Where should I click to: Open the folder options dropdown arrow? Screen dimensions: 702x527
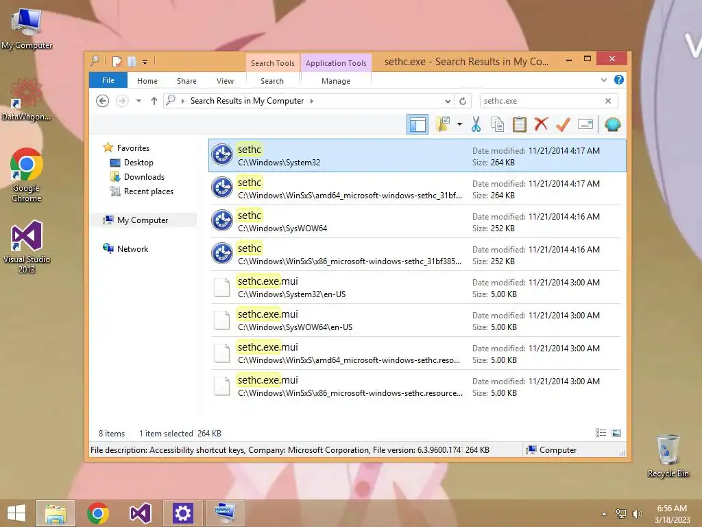[x=459, y=124]
